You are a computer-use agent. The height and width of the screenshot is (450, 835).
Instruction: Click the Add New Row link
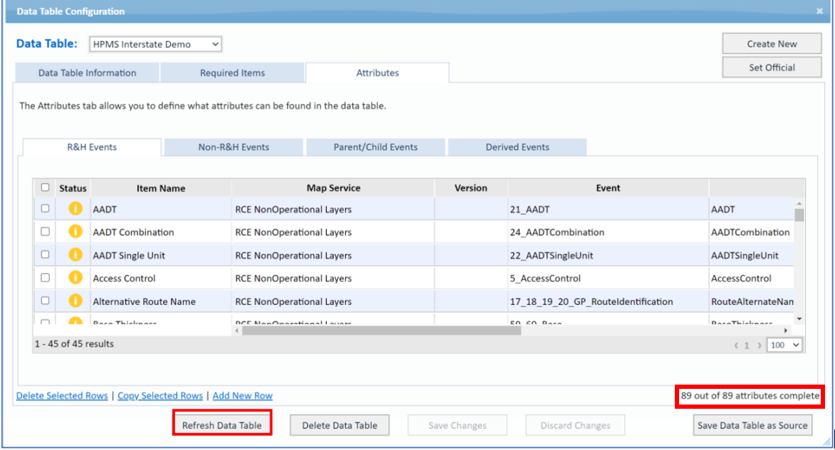[242, 396]
